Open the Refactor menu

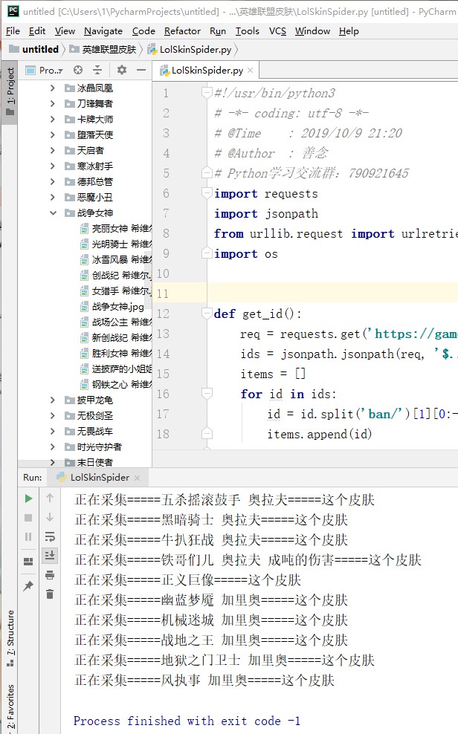point(182,31)
